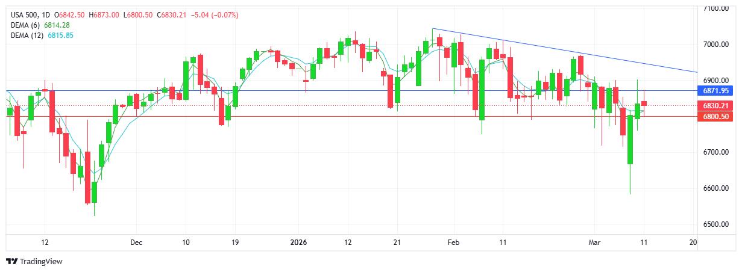
Task: Select the blue descending trendline
Action: tap(567, 52)
